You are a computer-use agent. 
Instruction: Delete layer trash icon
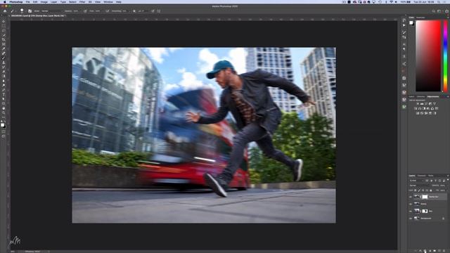[x=444, y=251]
